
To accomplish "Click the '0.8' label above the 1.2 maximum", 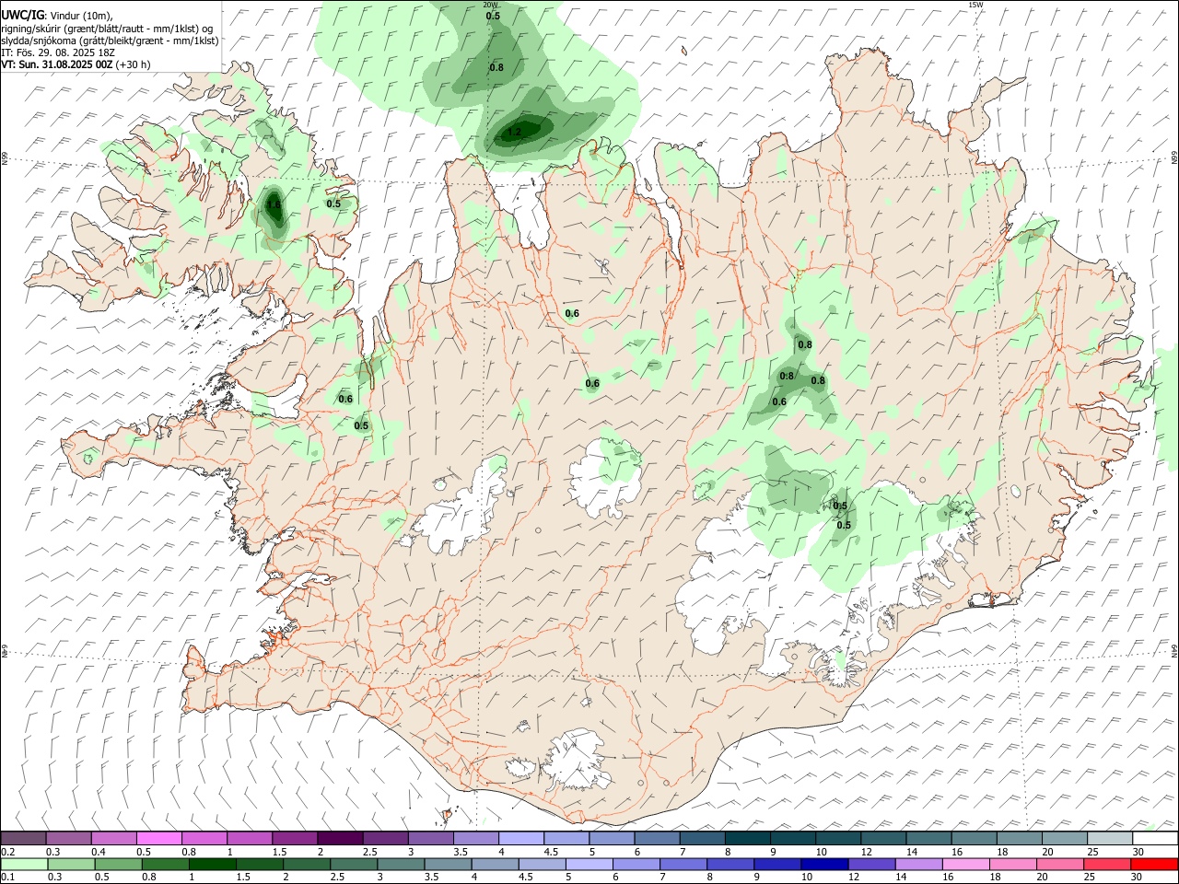I will coord(496,67).
